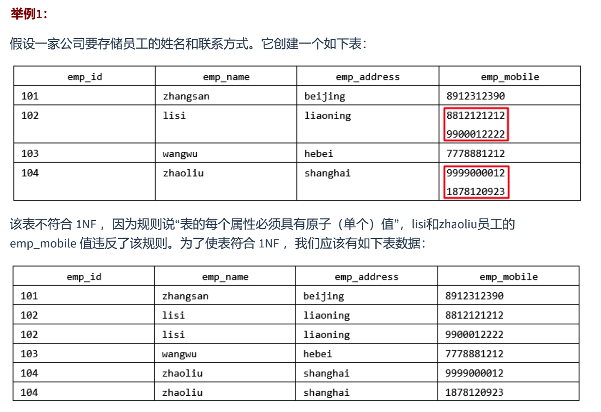Screen dimensions: 601x412
Task: Click the line starting "emp_mobile 值违反了该规则"
Action: (217, 244)
